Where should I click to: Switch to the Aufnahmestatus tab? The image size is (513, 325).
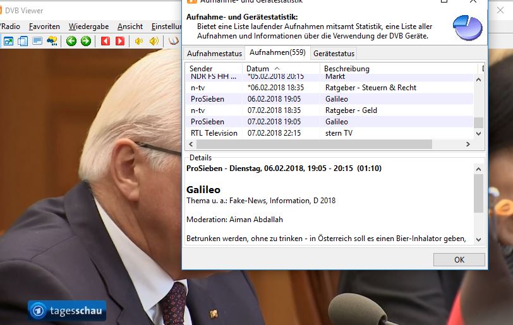point(214,54)
